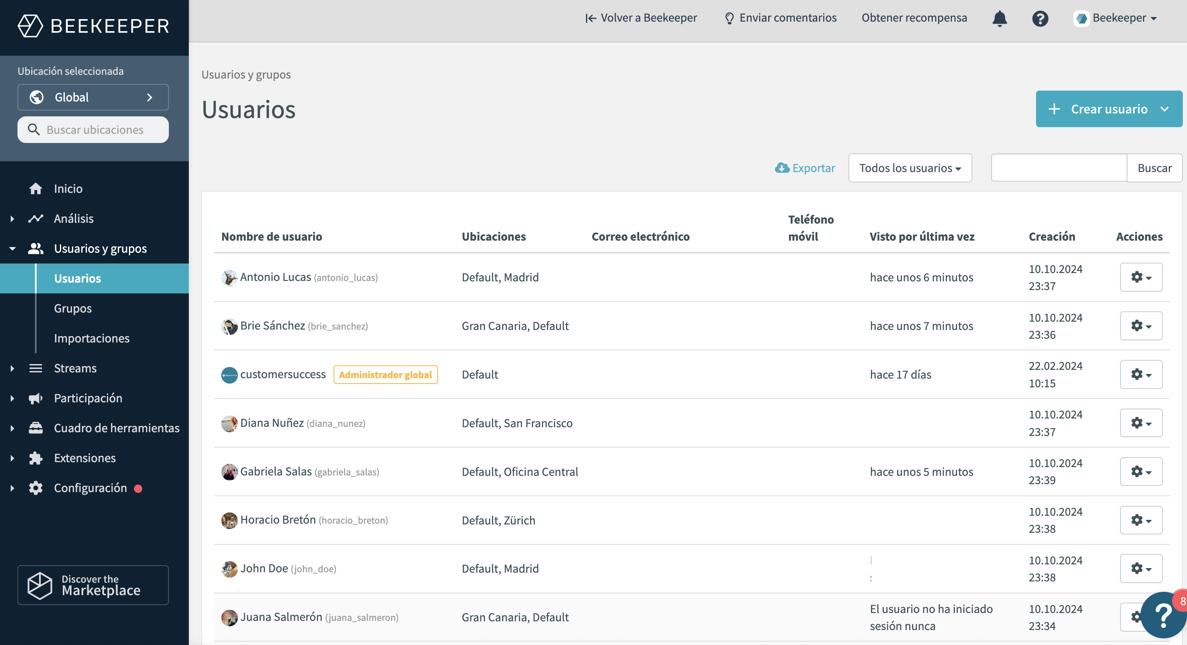
Task: Open Todos los usuarios filter dropdown
Action: (x=910, y=168)
